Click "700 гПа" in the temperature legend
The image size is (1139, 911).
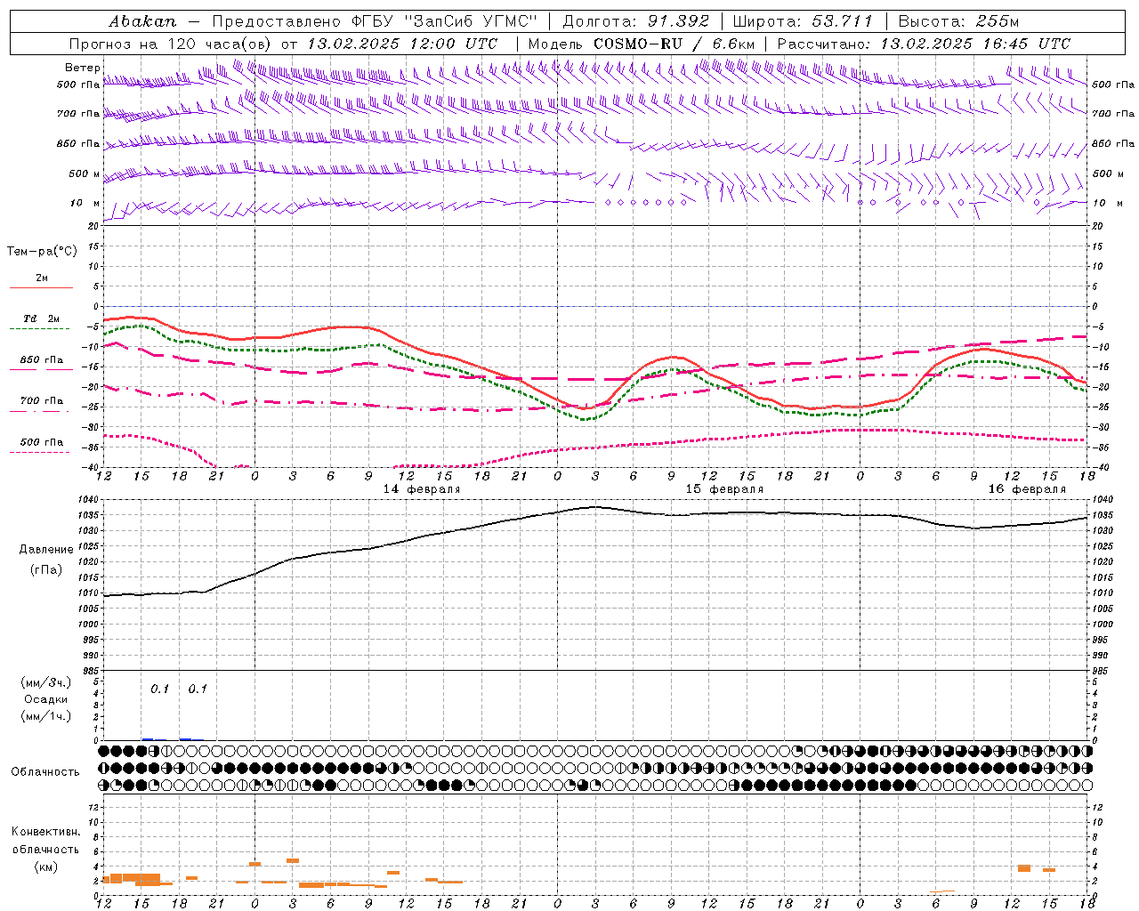(42, 401)
